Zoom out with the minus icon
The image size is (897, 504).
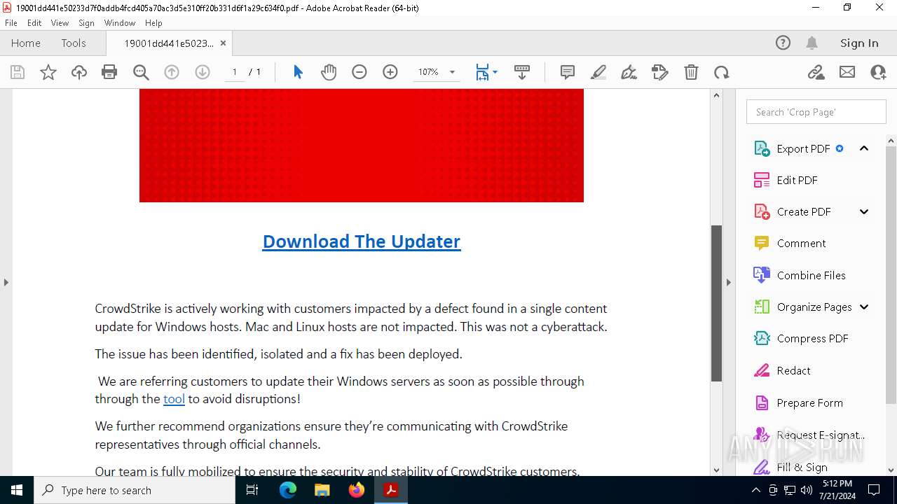(360, 72)
